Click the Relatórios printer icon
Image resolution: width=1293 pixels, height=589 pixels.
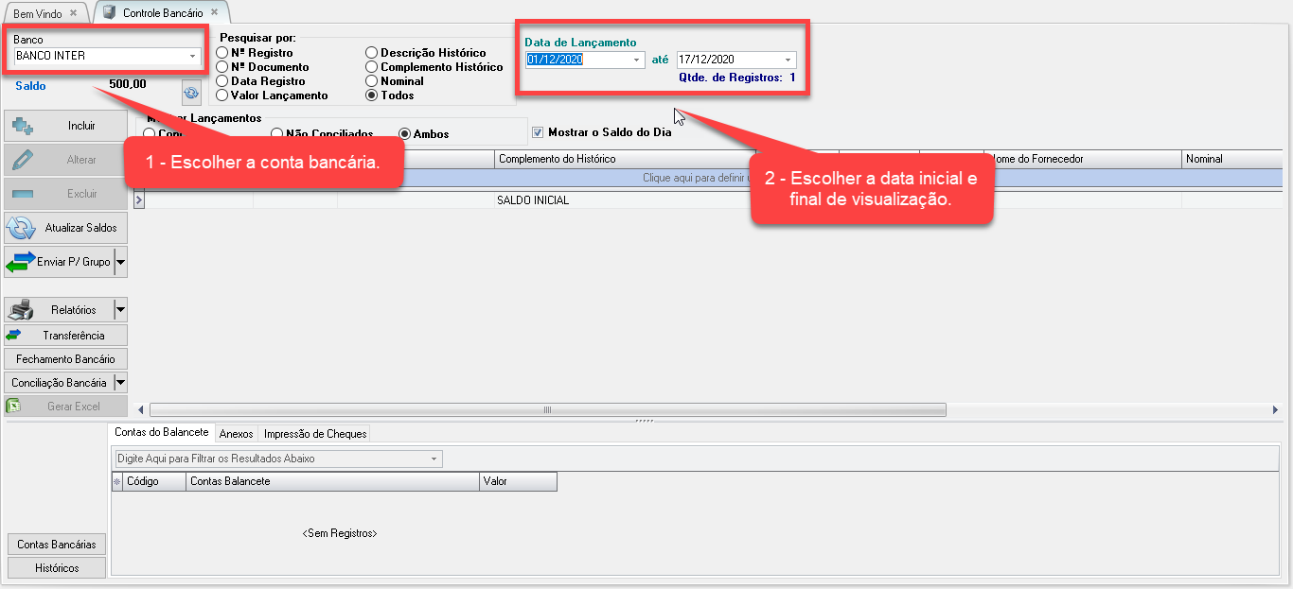(x=21, y=309)
